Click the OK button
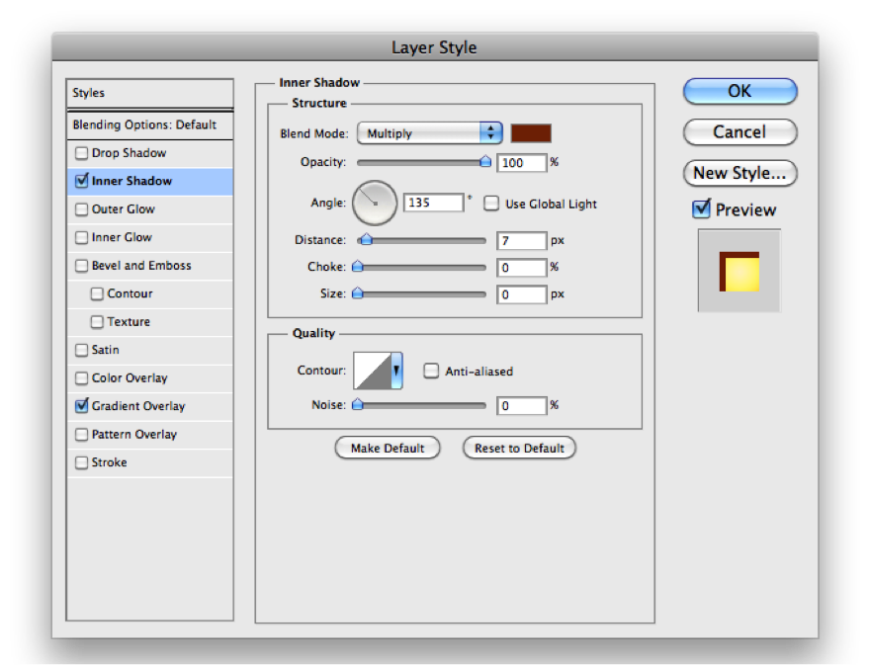870x665 pixels. pyautogui.click(x=739, y=91)
